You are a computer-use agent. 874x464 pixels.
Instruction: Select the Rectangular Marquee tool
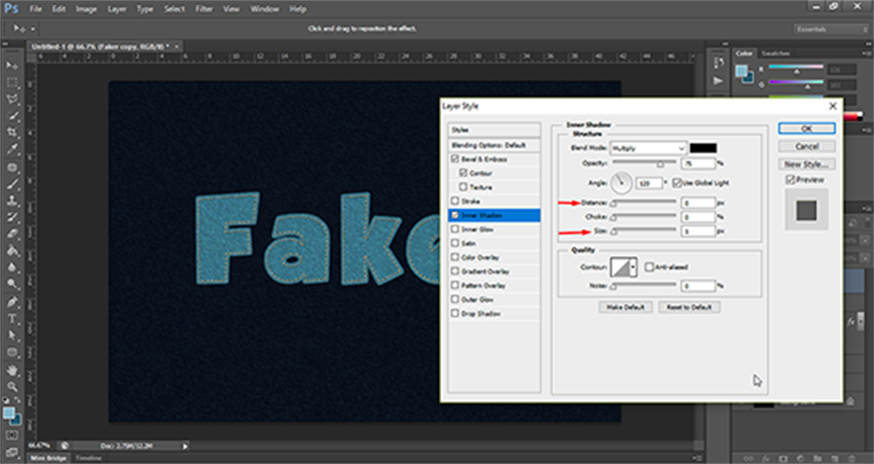[12, 81]
